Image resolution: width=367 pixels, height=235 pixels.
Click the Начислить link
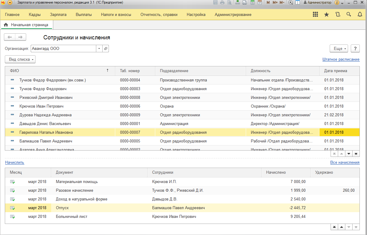pyautogui.click(x=14, y=163)
